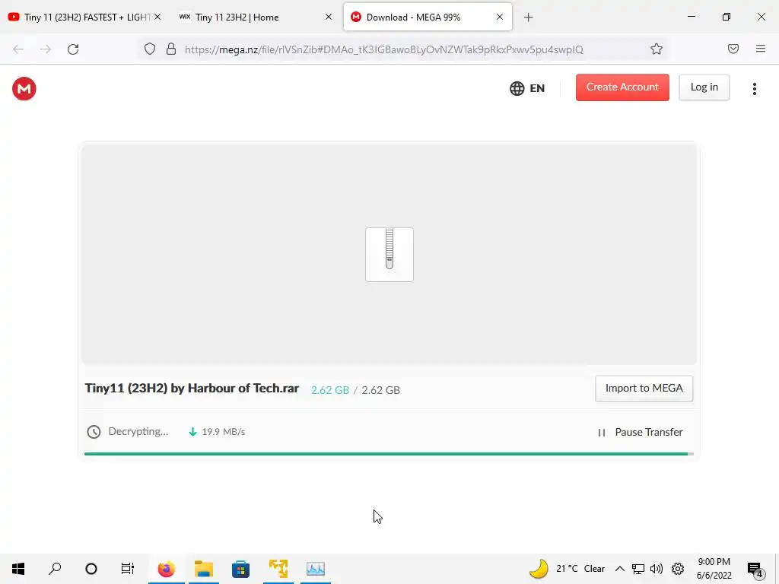779x584 pixels.
Task: Go forward in browser history
Action: (46, 49)
